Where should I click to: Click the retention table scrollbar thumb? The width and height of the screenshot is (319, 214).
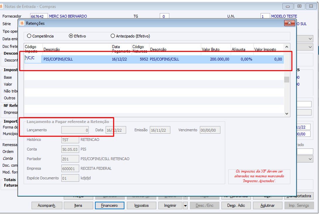click(x=287, y=80)
